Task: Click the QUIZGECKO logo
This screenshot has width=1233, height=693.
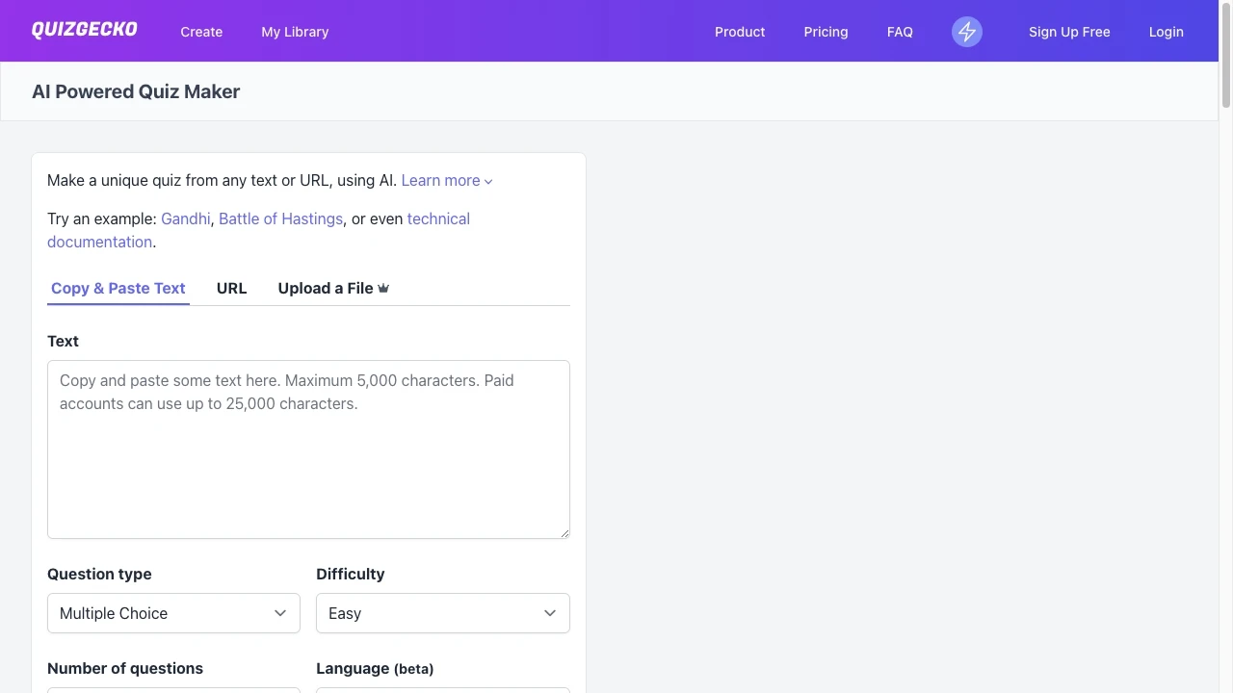Action: [x=84, y=30]
